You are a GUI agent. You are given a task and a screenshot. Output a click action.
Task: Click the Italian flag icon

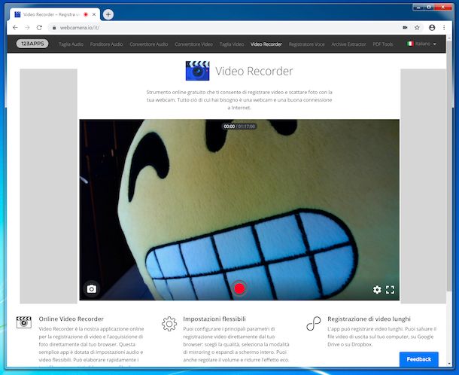410,44
